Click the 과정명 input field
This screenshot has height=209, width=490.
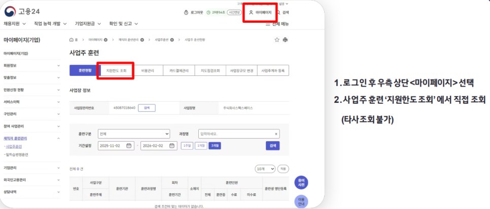click(x=239, y=134)
